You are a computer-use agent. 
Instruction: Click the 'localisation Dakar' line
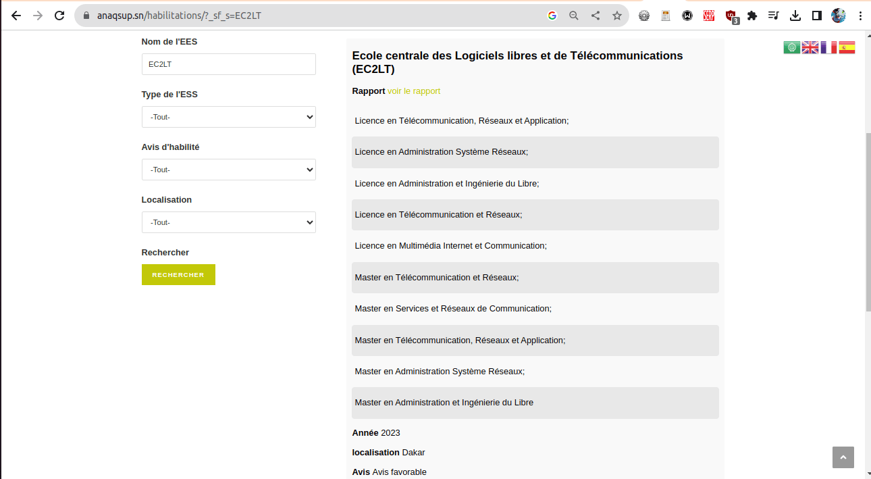click(x=388, y=453)
